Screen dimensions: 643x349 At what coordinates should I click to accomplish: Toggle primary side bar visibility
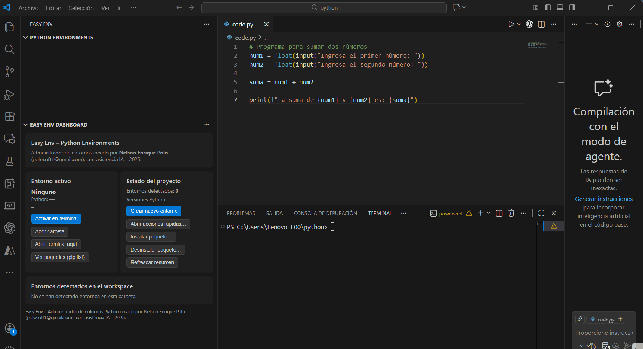[x=548, y=7]
